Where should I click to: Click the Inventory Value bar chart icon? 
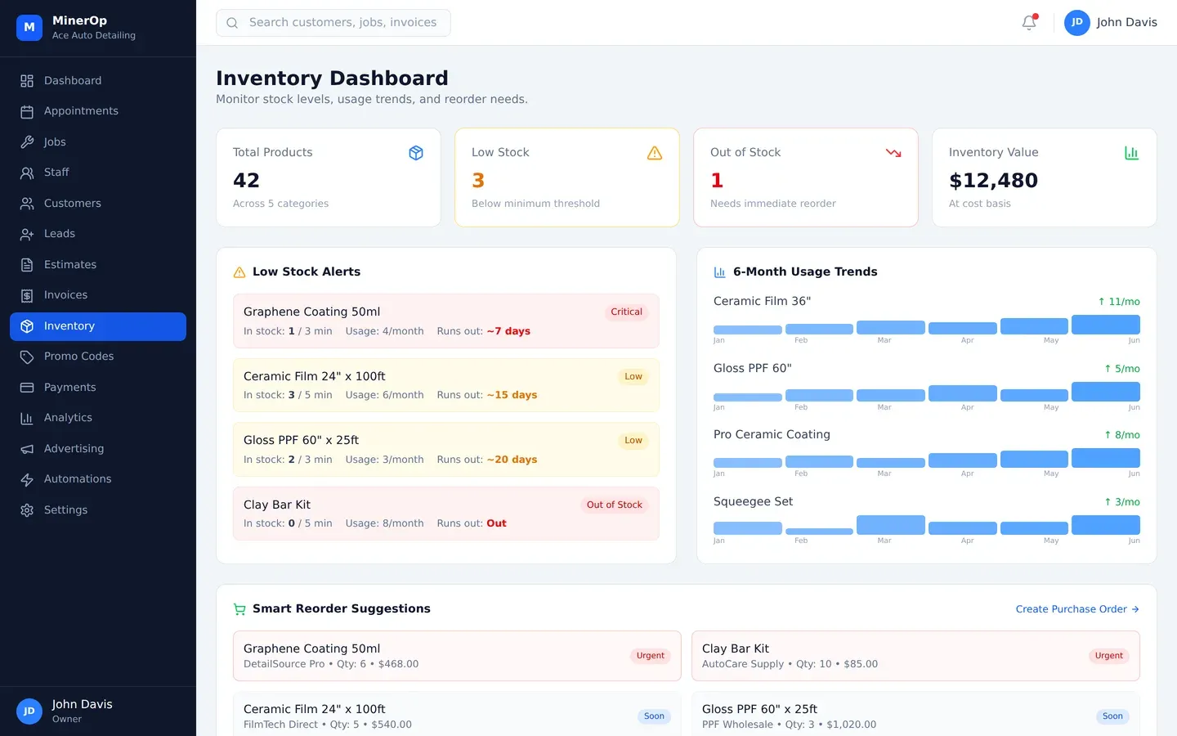click(1131, 153)
